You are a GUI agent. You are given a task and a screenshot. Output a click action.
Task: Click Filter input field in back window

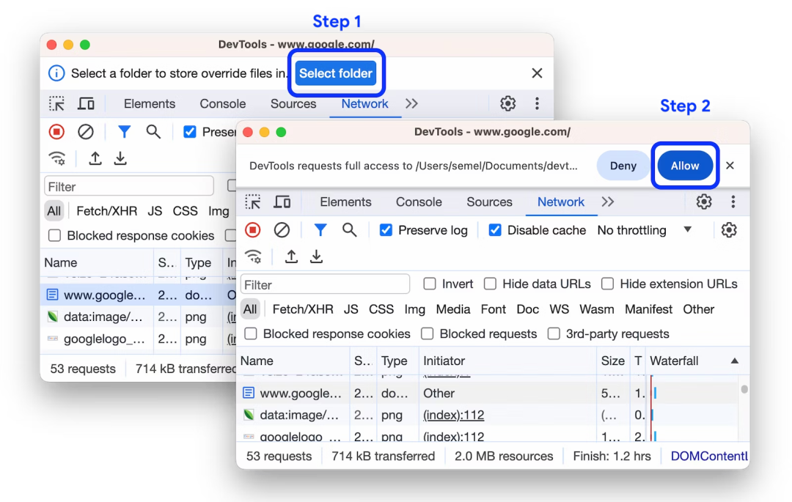(129, 186)
